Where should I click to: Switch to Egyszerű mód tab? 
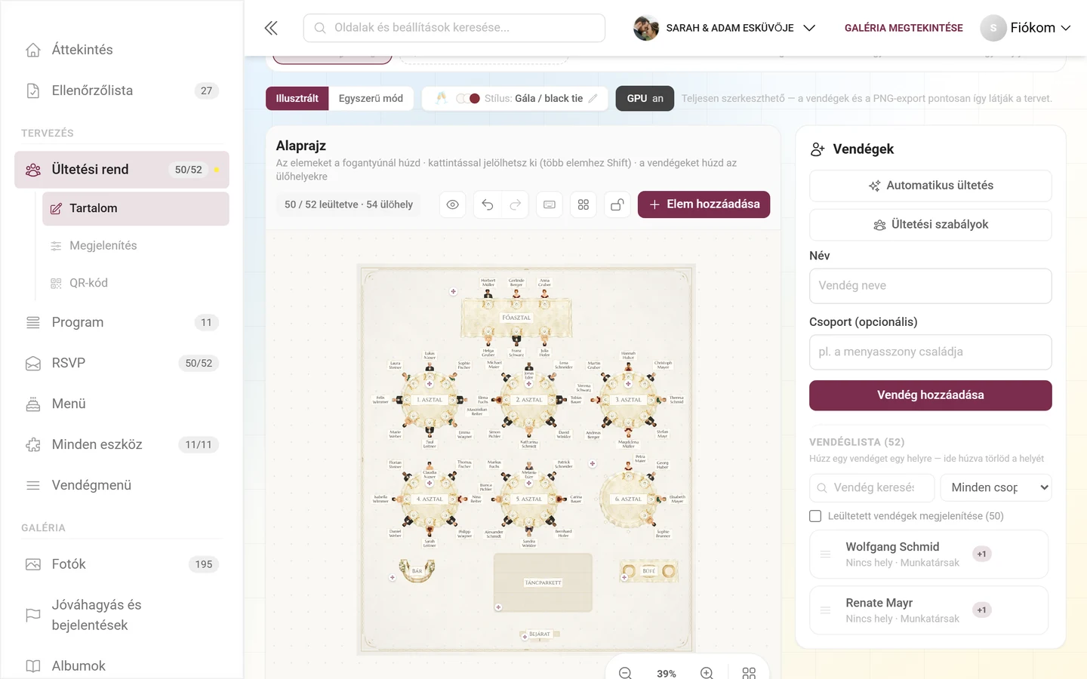pyautogui.click(x=371, y=98)
